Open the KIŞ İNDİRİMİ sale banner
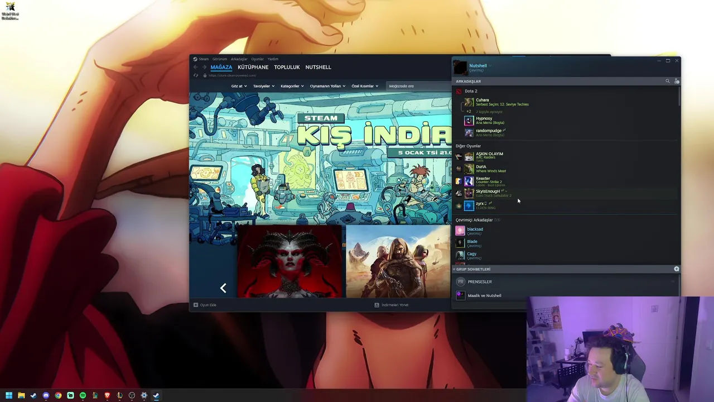The image size is (714, 402). pyautogui.click(x=320, y=158)
